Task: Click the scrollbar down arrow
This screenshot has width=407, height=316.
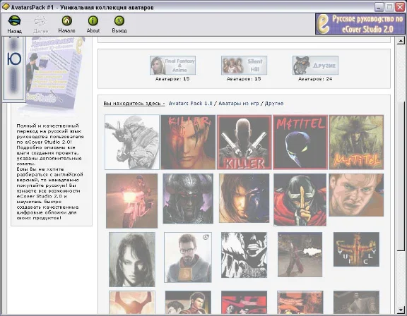Action: (401, 310)
